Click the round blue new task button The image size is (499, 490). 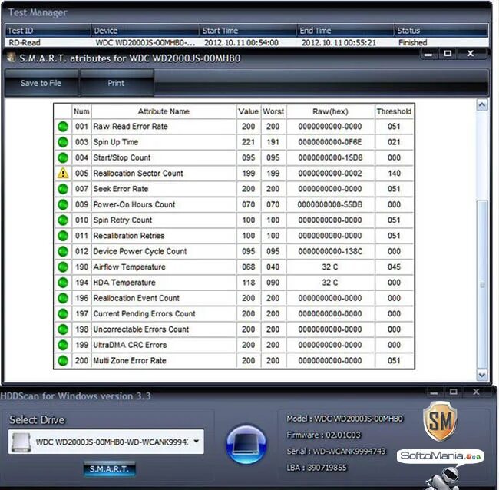point(246,444)
